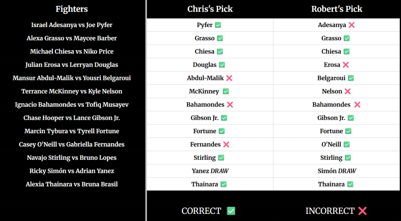Click Robert's Simón DRAW result cell
401x221 pixels.
tap(337, 171)
